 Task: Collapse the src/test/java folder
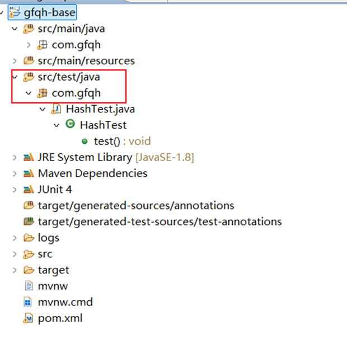pos(15,77)
